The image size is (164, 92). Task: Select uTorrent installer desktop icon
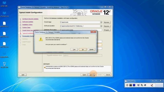4,14
